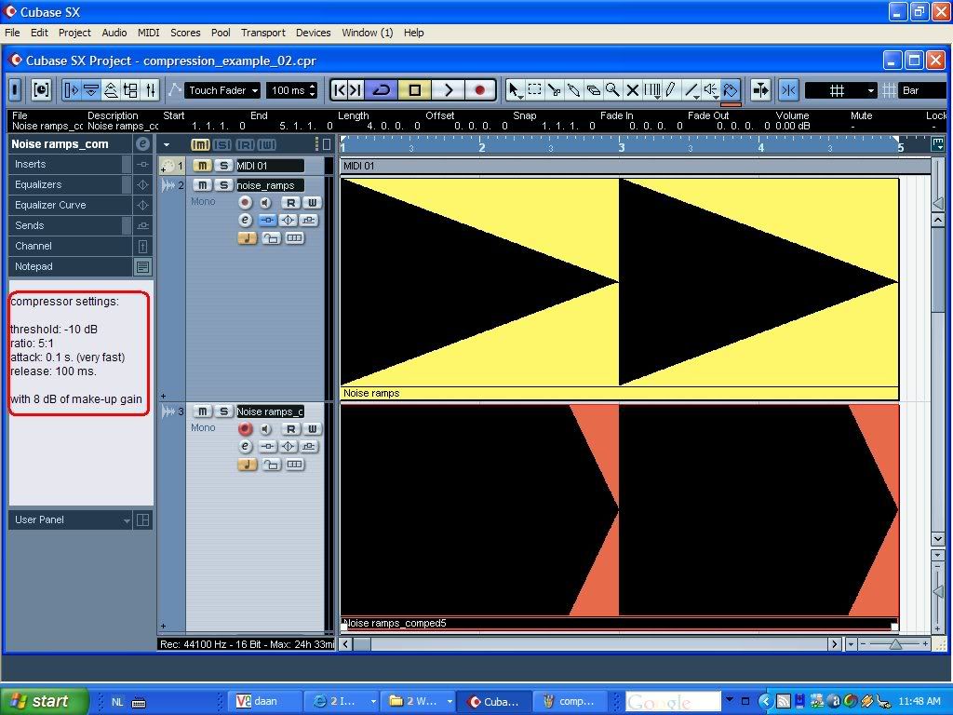
Task: Toggle monitor on noise_ramps track
Action: [x=265, y=202]
